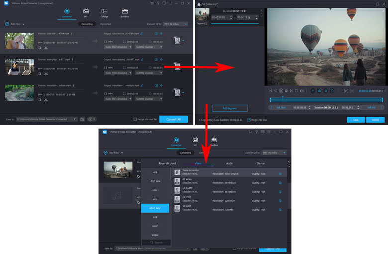This screenshot has width=388, height=254.
Task: Open the Save to path dropdown in the top-left window
Action: pyautogui.click(x=74, y=119)
